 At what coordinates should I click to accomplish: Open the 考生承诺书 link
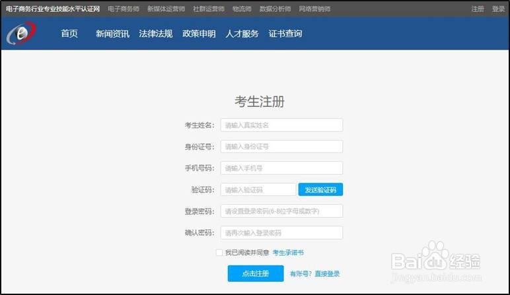[288, 253]
